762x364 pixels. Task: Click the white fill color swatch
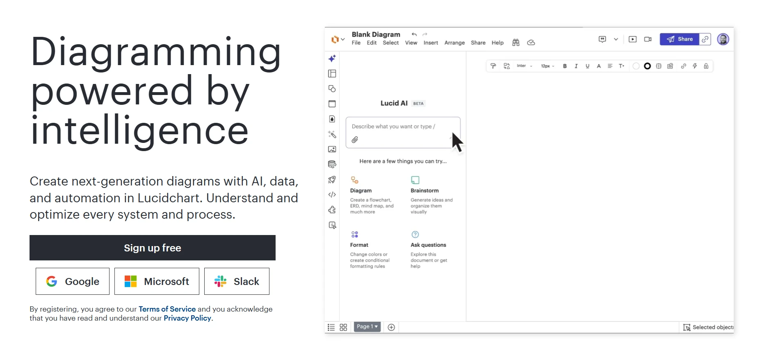[x=636, y=66]
